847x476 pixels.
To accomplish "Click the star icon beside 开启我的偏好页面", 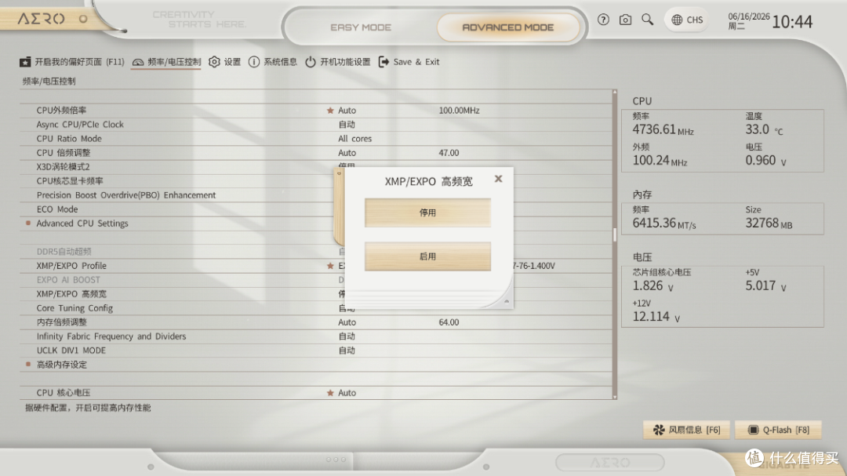I will coord(25,62).
